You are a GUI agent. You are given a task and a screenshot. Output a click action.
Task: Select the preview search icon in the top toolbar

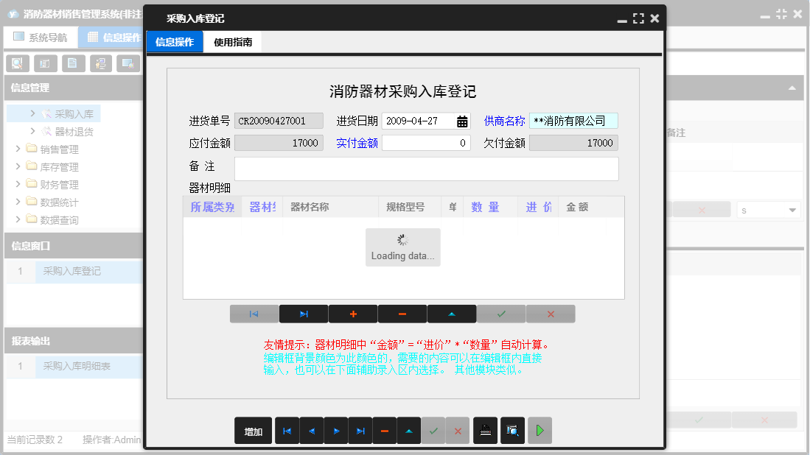tap(16, 63)
